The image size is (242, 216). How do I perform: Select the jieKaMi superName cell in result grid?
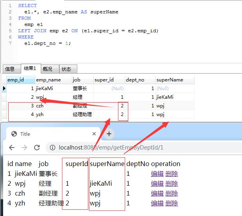175,97
